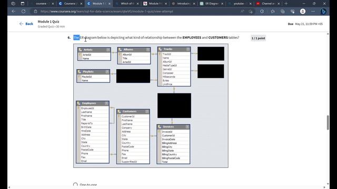Activate read aloud icon in address bar
This screenshot has width=337, height=189.
point(242,12)
